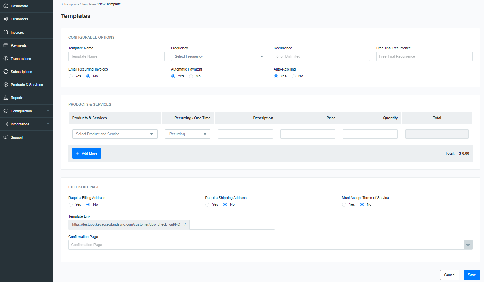Click the Integrations icon in sidebar
This screenshot has width=484, height=282.
click(6, 124)
